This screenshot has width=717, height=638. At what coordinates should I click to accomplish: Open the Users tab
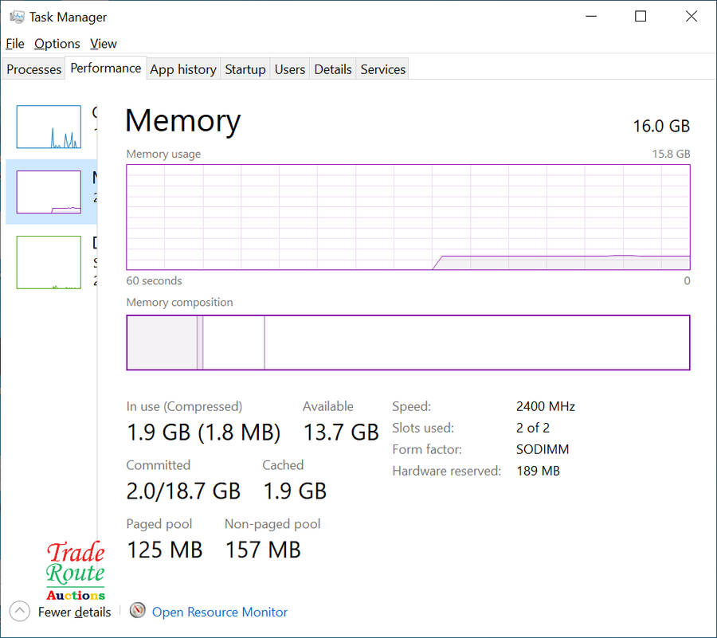290,69
